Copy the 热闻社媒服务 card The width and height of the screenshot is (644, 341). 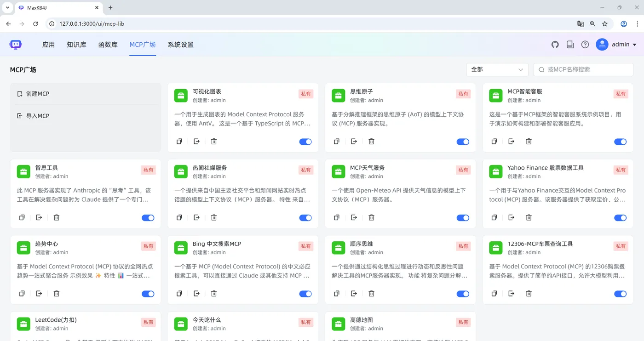click(x=179, y=217)
